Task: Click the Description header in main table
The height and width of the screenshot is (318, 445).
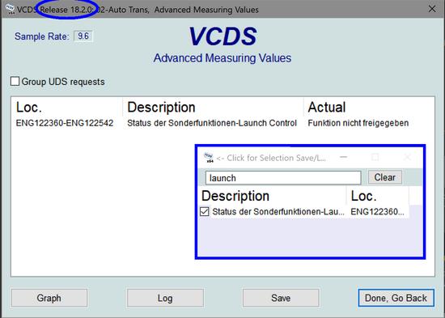Action: click(x=161, y=108)
